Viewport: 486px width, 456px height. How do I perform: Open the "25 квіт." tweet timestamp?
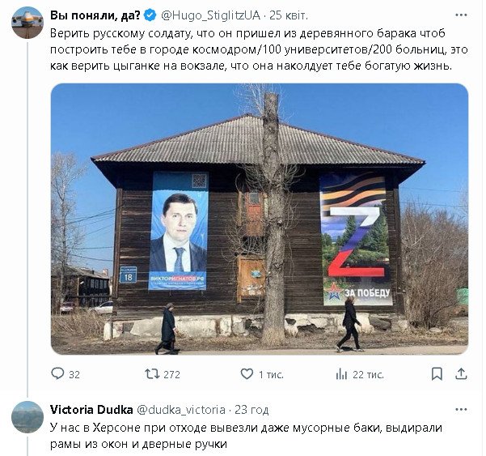(x=289, y=15)
